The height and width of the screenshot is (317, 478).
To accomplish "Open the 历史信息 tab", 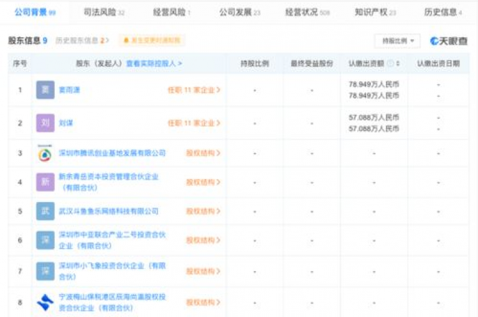I will pos(443,12).
